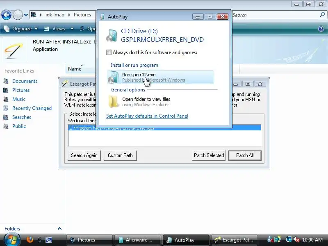Expand the Folders pane
Screen dimensions: 328x246
point(59,228)
